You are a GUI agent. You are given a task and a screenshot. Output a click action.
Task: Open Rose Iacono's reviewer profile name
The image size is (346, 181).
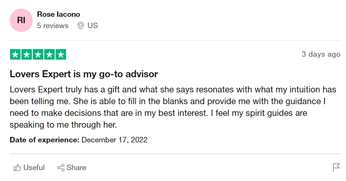(x=58, y=14)
